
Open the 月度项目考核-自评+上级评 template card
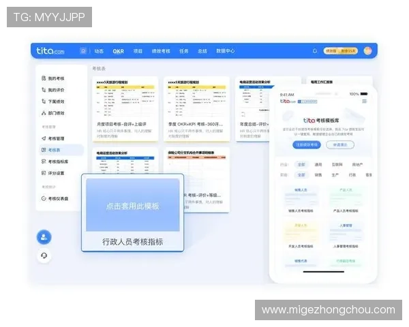point(125,109)
